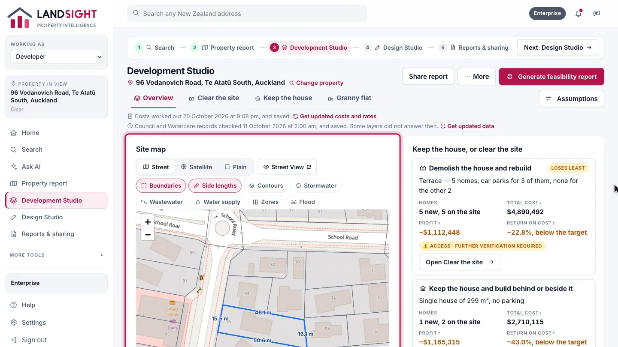Image resolution: width=618 pixels, height=347 pixels.
Task: Select step 3 Development Studio
Action: (x=309, y=48)
